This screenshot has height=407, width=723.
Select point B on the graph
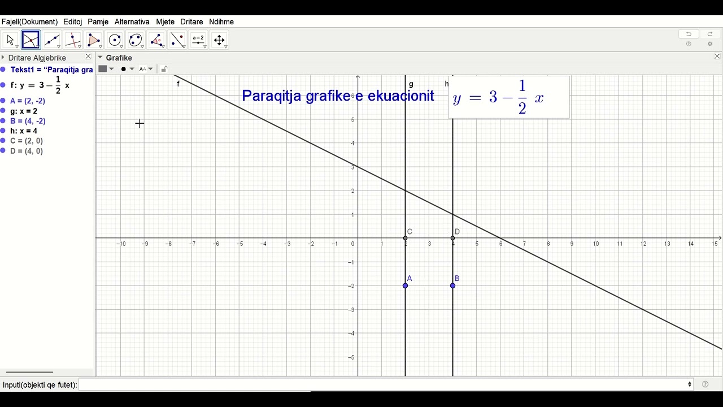click(452, 285)
